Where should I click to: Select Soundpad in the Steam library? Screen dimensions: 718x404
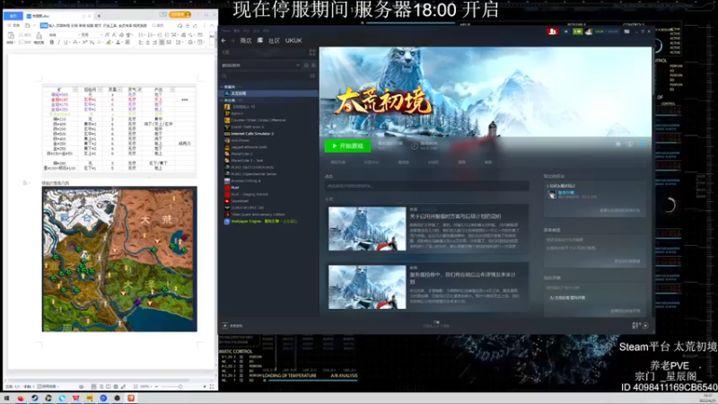[240, 201]
